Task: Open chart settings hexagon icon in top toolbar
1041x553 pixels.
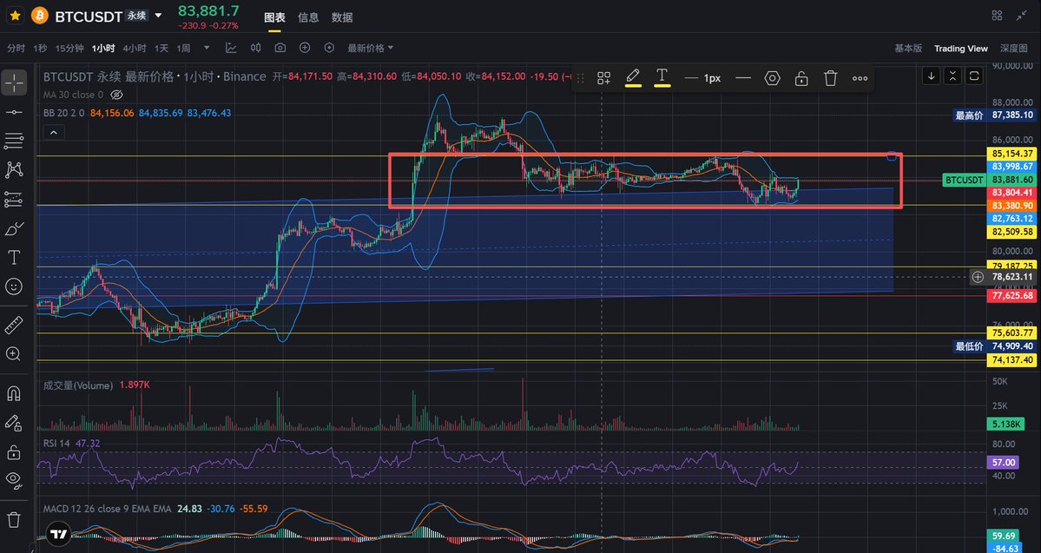Action: pos(329,48)
